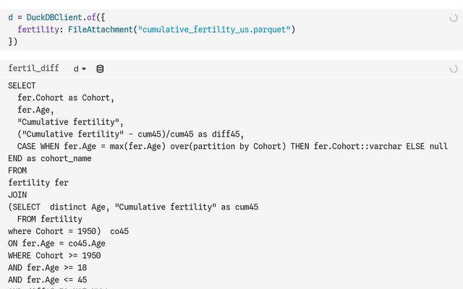Click the "fer.Cohort as Cohort" line

pyautogui.click(x=66, y=98)
